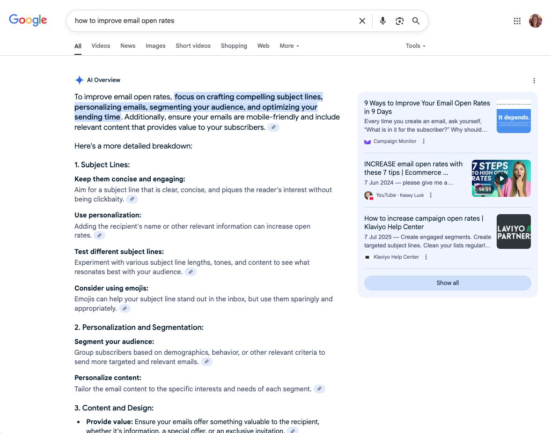Switch to the Videos tab
The height and width of the screenshot is (433, 551).
point(101,46)
